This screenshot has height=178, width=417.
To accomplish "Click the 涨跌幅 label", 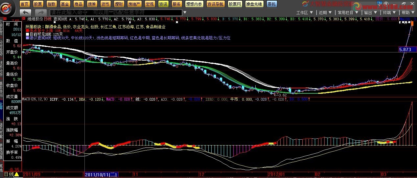I will tap(12, 130).
